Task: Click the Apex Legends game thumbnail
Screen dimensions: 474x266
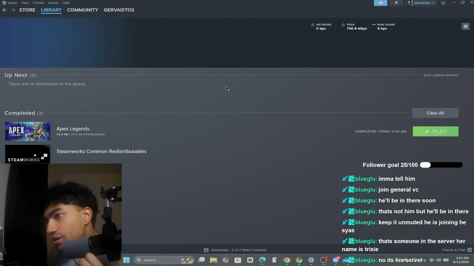Action: (x=27, y=132)
